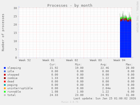140x105 pixels.
Task: Click the 'Week 04' axis label
Action: tap(119, 60)
